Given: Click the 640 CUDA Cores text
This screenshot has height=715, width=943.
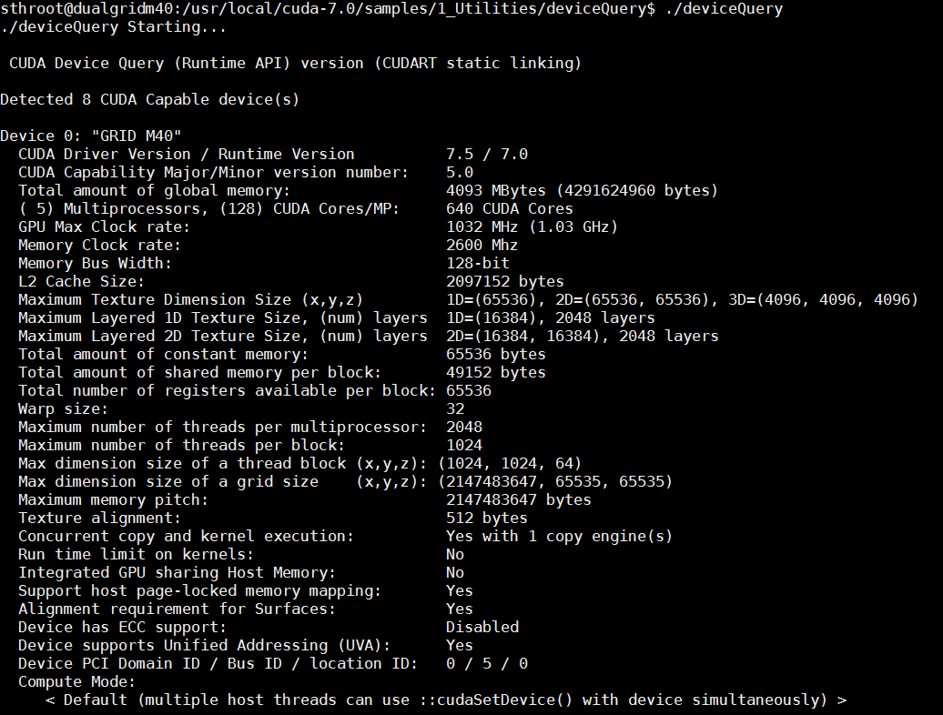Looking at the screenshot, I should point(509,208).
